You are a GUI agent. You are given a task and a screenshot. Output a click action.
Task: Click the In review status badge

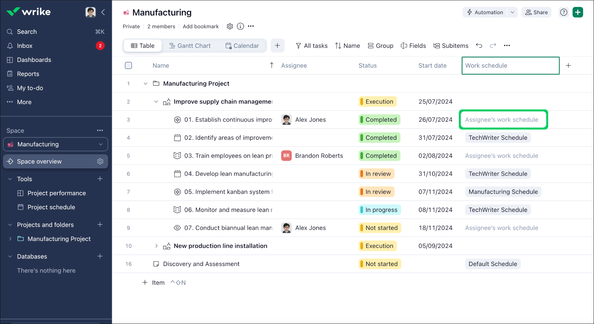tap(376, 174)
